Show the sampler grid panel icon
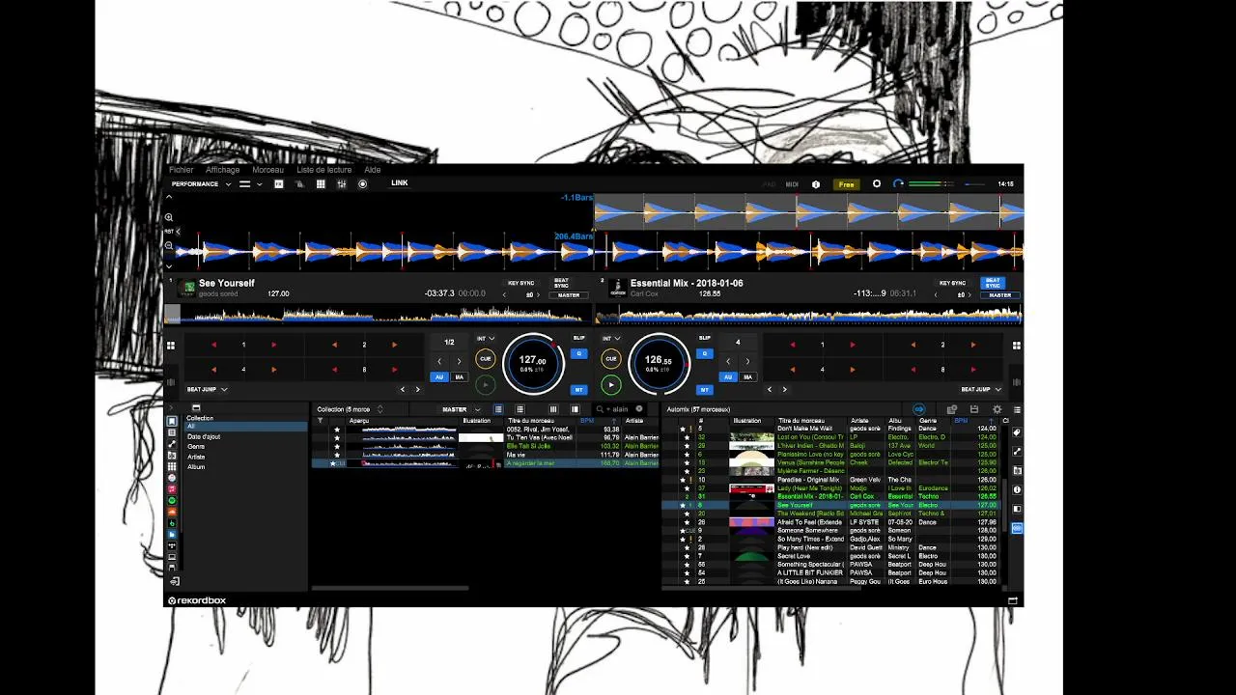 click(x=321, y=184)
